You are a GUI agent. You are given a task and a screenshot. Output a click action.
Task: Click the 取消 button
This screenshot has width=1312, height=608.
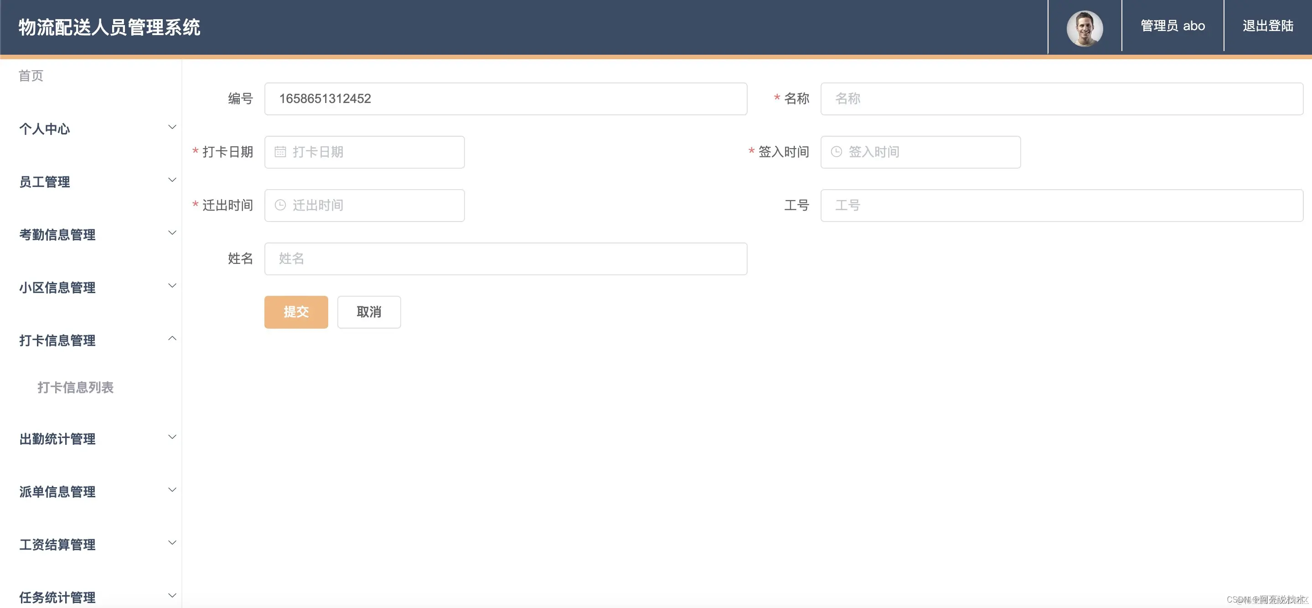pos(369,312)
